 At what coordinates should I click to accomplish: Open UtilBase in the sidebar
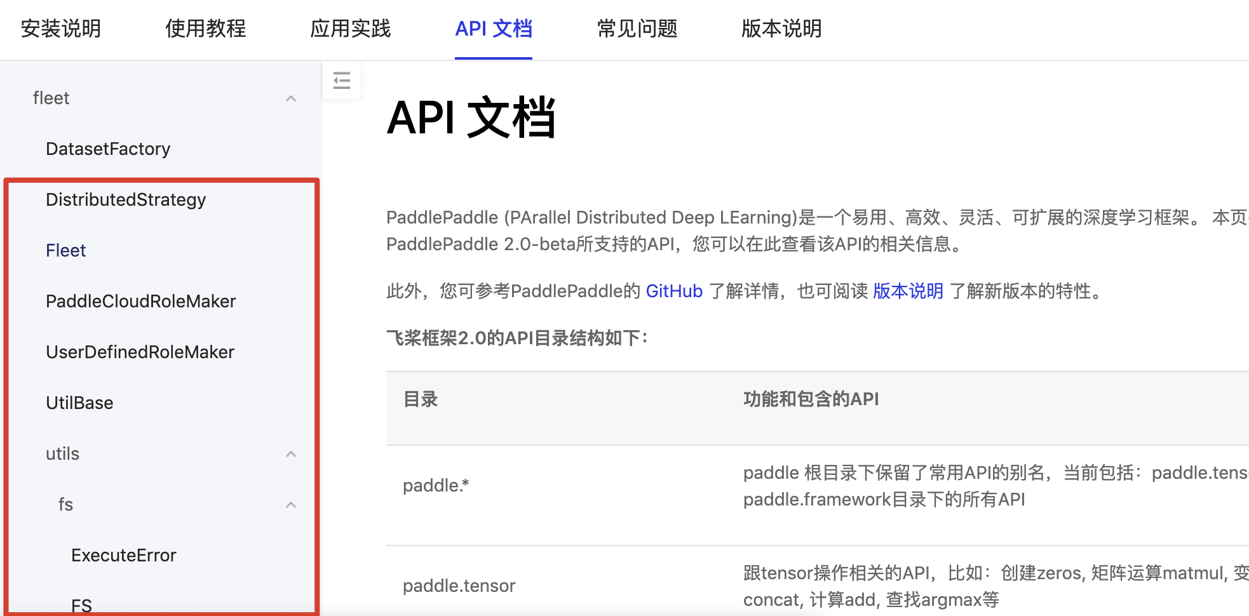pos(79,403)
